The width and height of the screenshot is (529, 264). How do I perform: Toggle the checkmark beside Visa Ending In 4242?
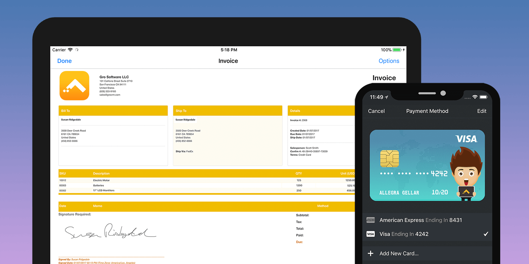[486, 234]
